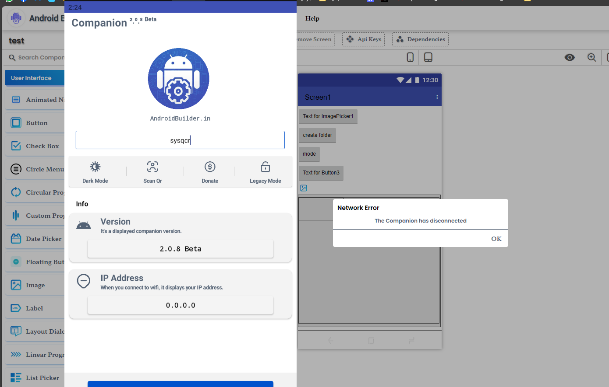This screenshot has height=387, width=609.
Task: Pick the Custom Progress component icon
Action: (x=16, y=216)
